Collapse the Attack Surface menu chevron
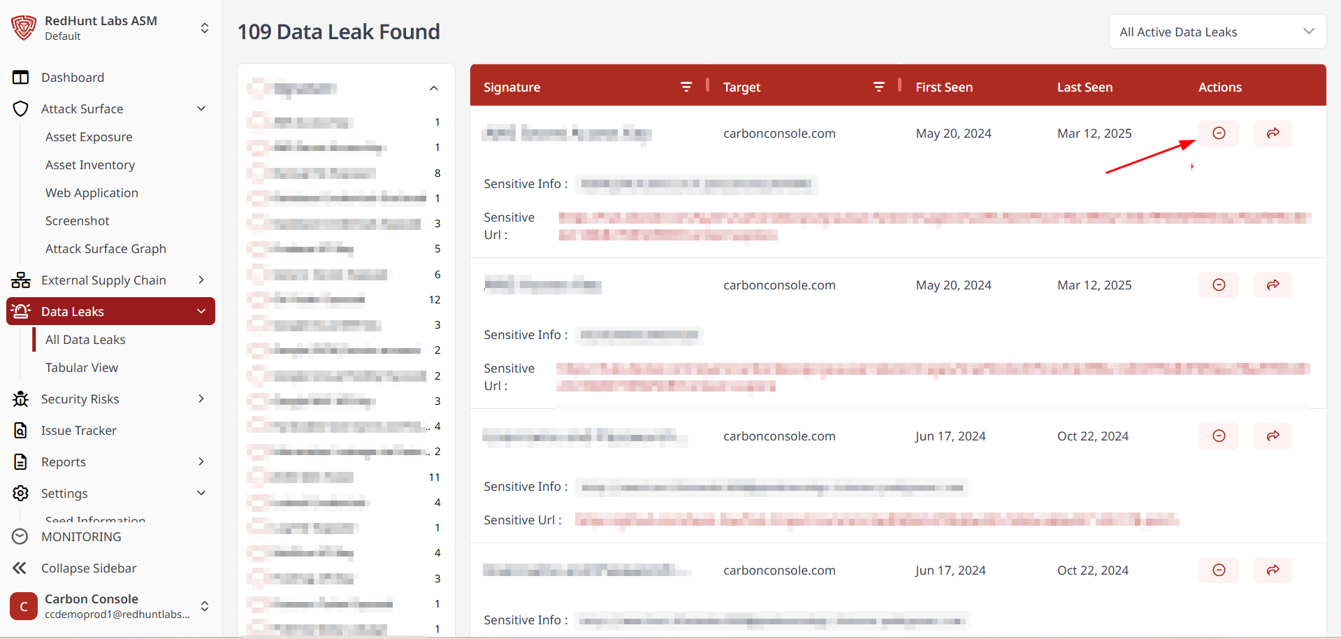The width and height of the screenshot is (1341, 639). pos(201,108)
